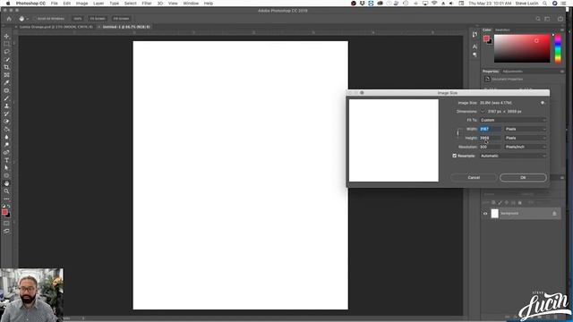Image resolution: width=573 pixels, height=322 pixels.
Task: Click the Height value field
Action: tap(490, 138)
